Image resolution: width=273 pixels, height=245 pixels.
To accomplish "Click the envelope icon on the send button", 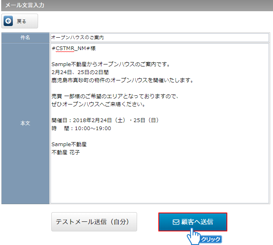I will 176,222.
